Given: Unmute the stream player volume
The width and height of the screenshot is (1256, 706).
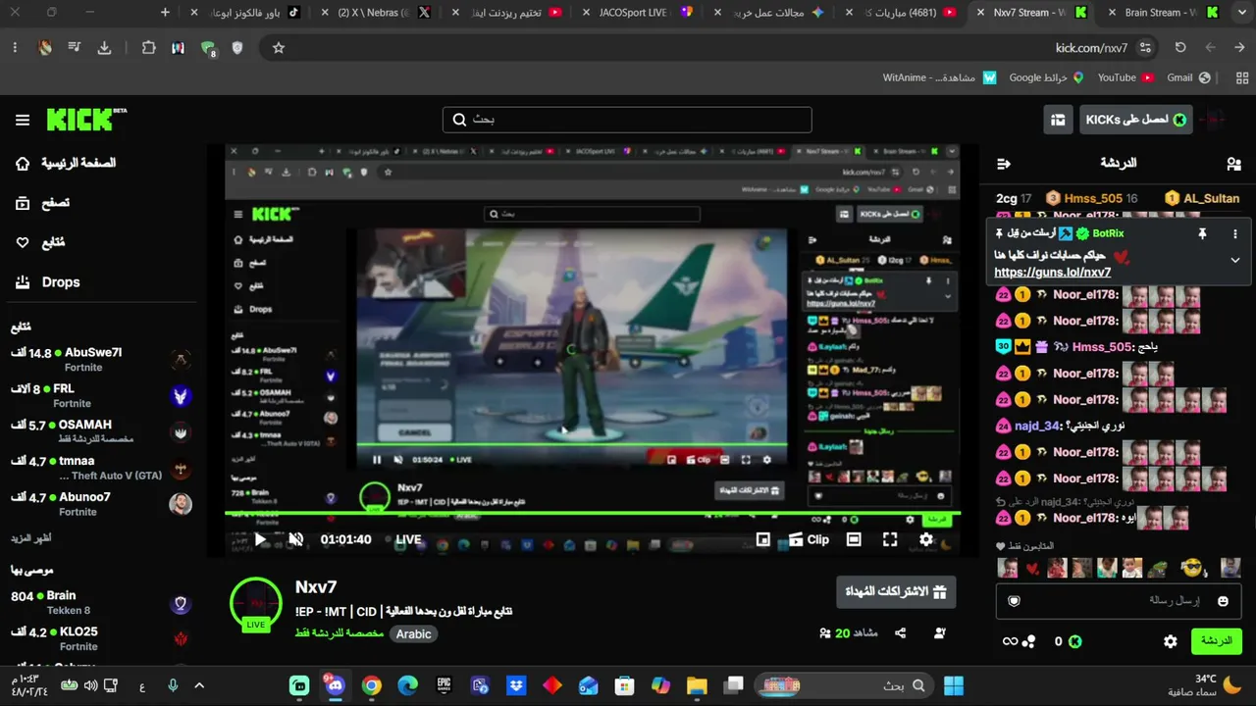Looking at the screenshot, I should point(295,539).
